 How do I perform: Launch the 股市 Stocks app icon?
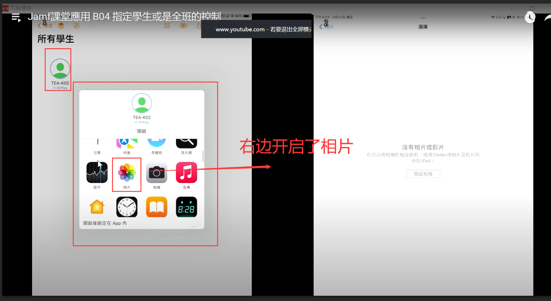(97, 172)
